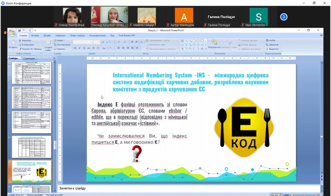Screen dimensions: 331x196
Task: Toggle align text right
Action: coord(128,48)
